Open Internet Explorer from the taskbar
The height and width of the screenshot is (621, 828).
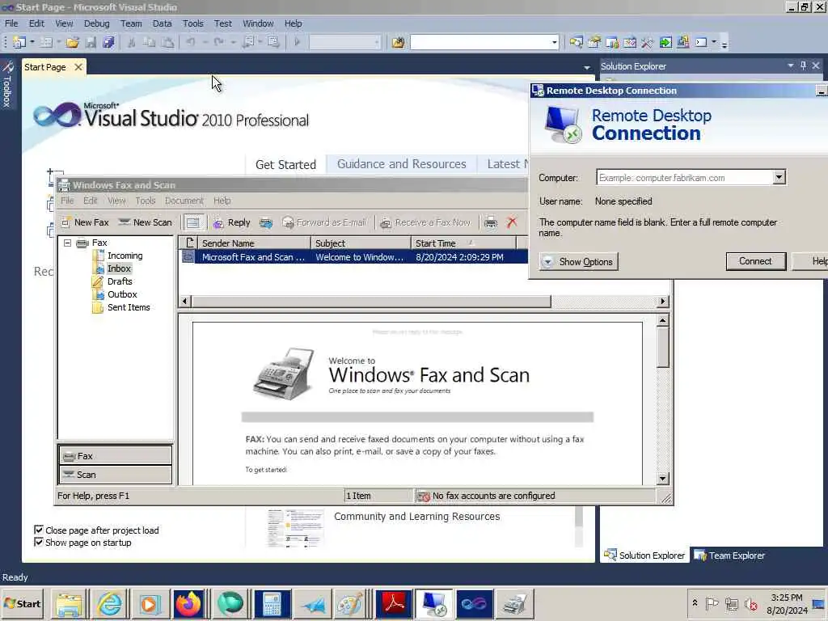pos(109,603)
